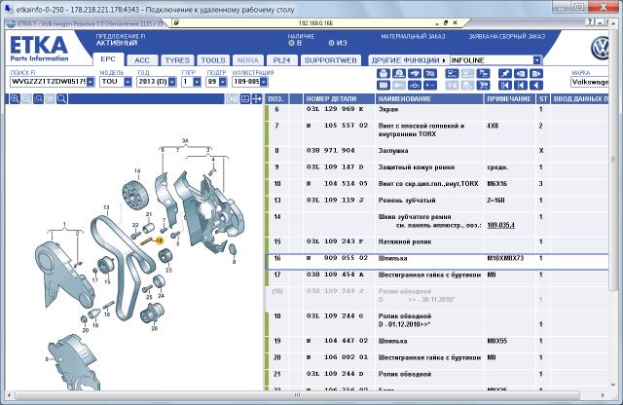Expand the ДРУГИЕ ФУНКЦИИ menu
The width and height of the screenshot is (623, 405).
(x=409, y=60)
